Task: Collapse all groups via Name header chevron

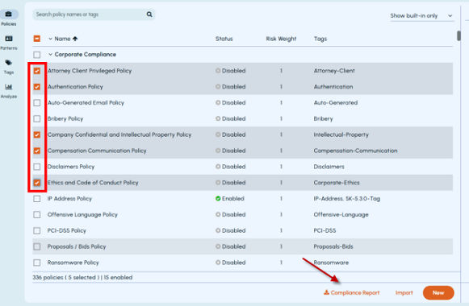Action: point(50,39)
